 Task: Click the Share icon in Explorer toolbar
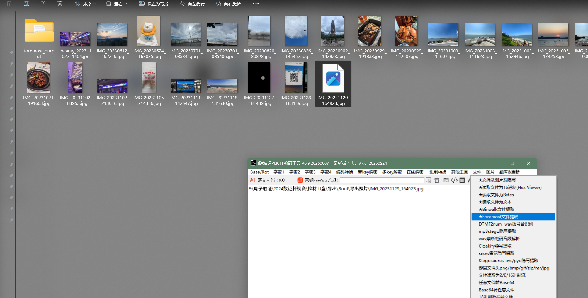(43, 4)
